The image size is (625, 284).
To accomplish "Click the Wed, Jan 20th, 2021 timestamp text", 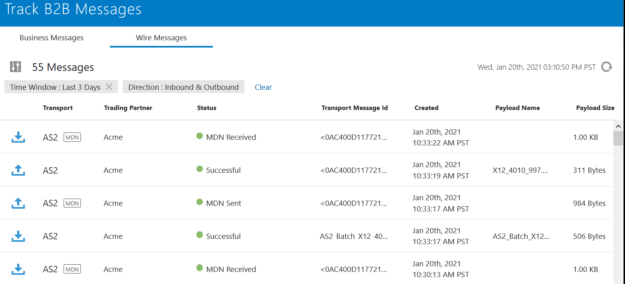I will tap(536, 67).
